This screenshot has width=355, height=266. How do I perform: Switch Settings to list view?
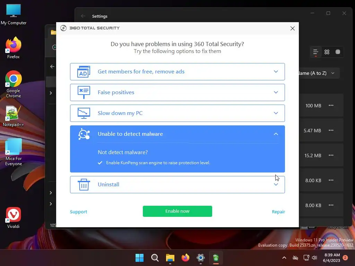point(315,52)
